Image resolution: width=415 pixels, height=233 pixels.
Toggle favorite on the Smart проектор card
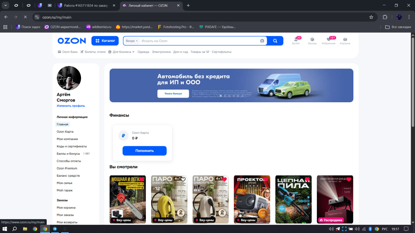coord(349,179)
